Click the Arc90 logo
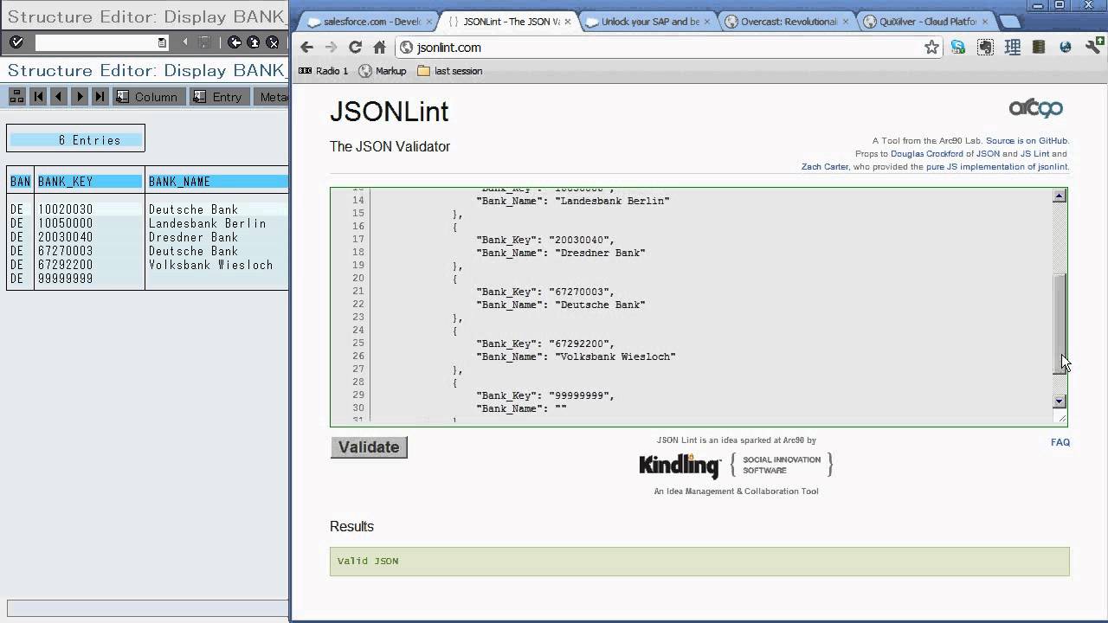Image resolution: width=1108 pixels, height=623 pixels. point(1036,108)
